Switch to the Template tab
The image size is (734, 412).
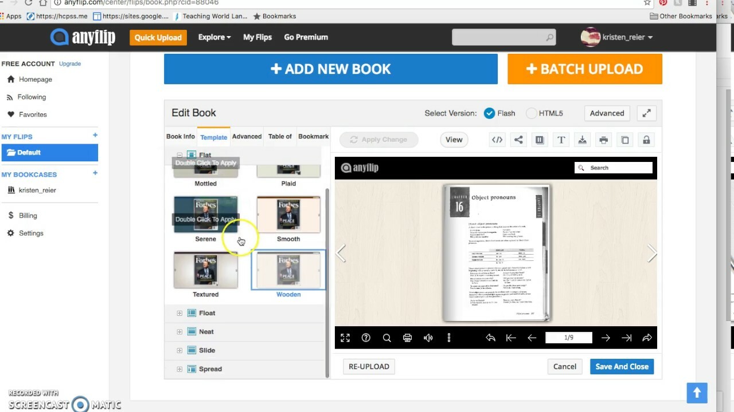(213, 137)
